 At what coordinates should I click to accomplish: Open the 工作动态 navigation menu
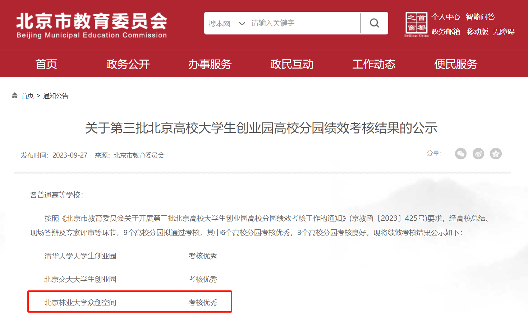pyautogui.click(x=374, y=64)
